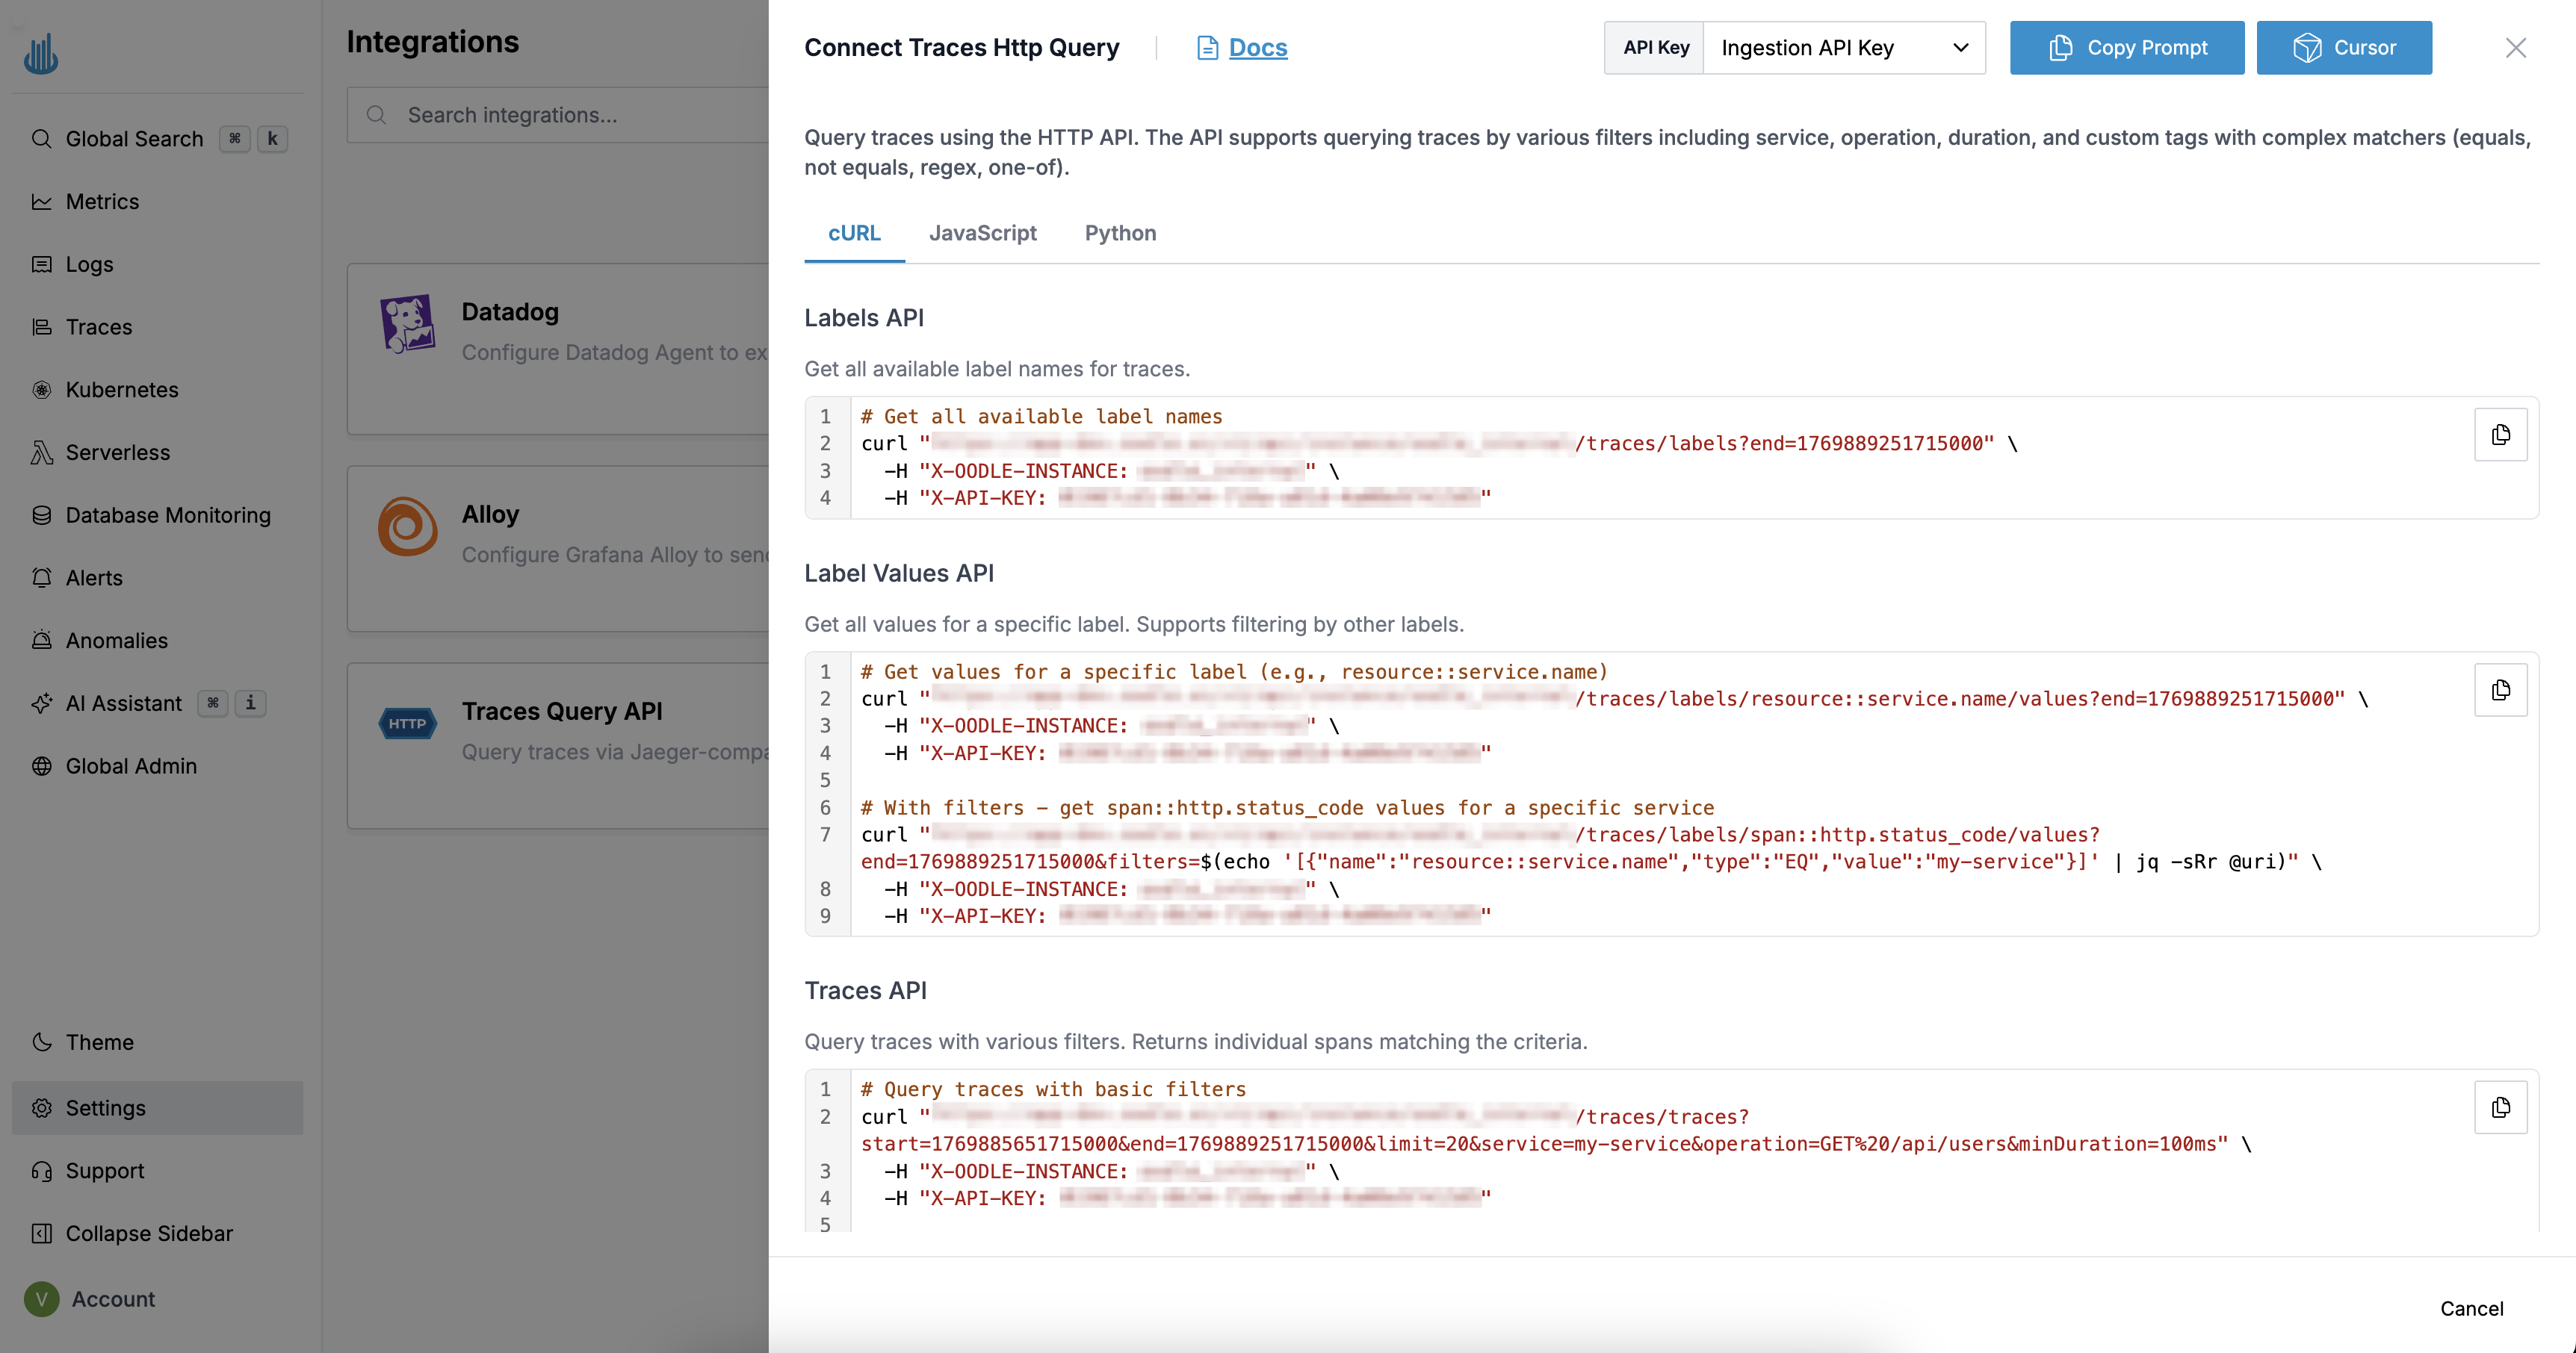
Task: Click the search integrations field
Action: [x=560, y=115]
